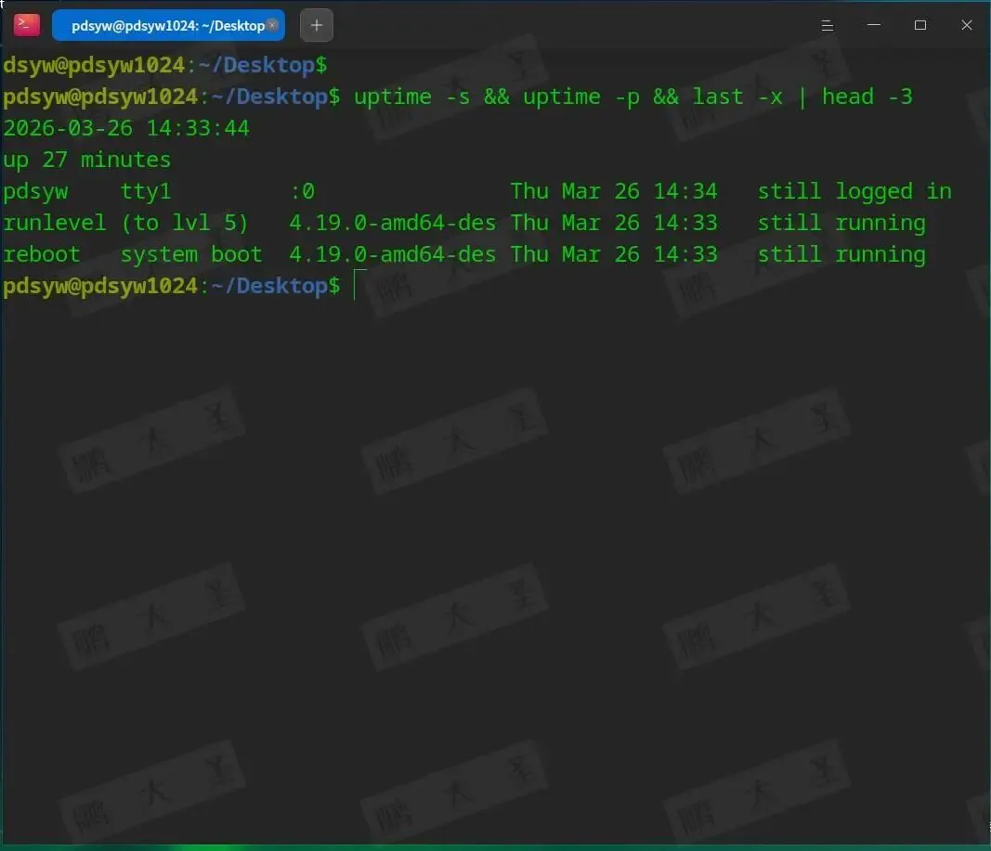Click 'head -3' in the command line
This screenshot has width=991, height=851.
(x=867, y=97)
